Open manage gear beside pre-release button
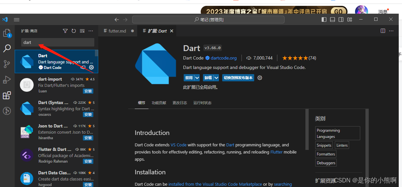 tap(260, 78)
